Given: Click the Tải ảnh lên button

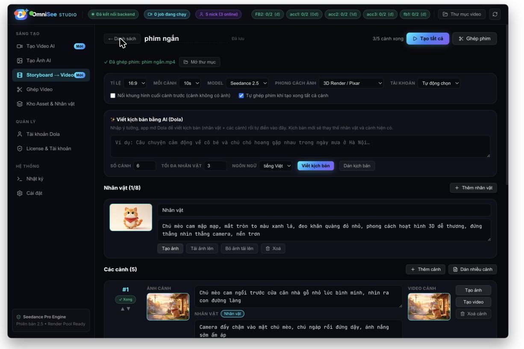Looking at the screenshot, I should [x=202, y=248].
